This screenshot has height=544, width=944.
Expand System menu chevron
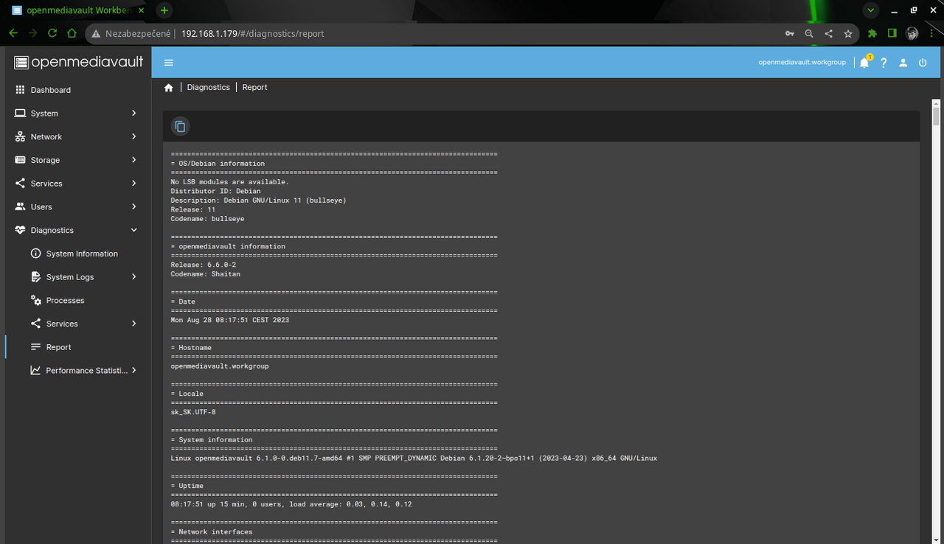pyautogui.click(x=133, y=114)
